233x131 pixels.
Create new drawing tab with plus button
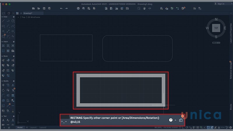[x=21, y=13]
